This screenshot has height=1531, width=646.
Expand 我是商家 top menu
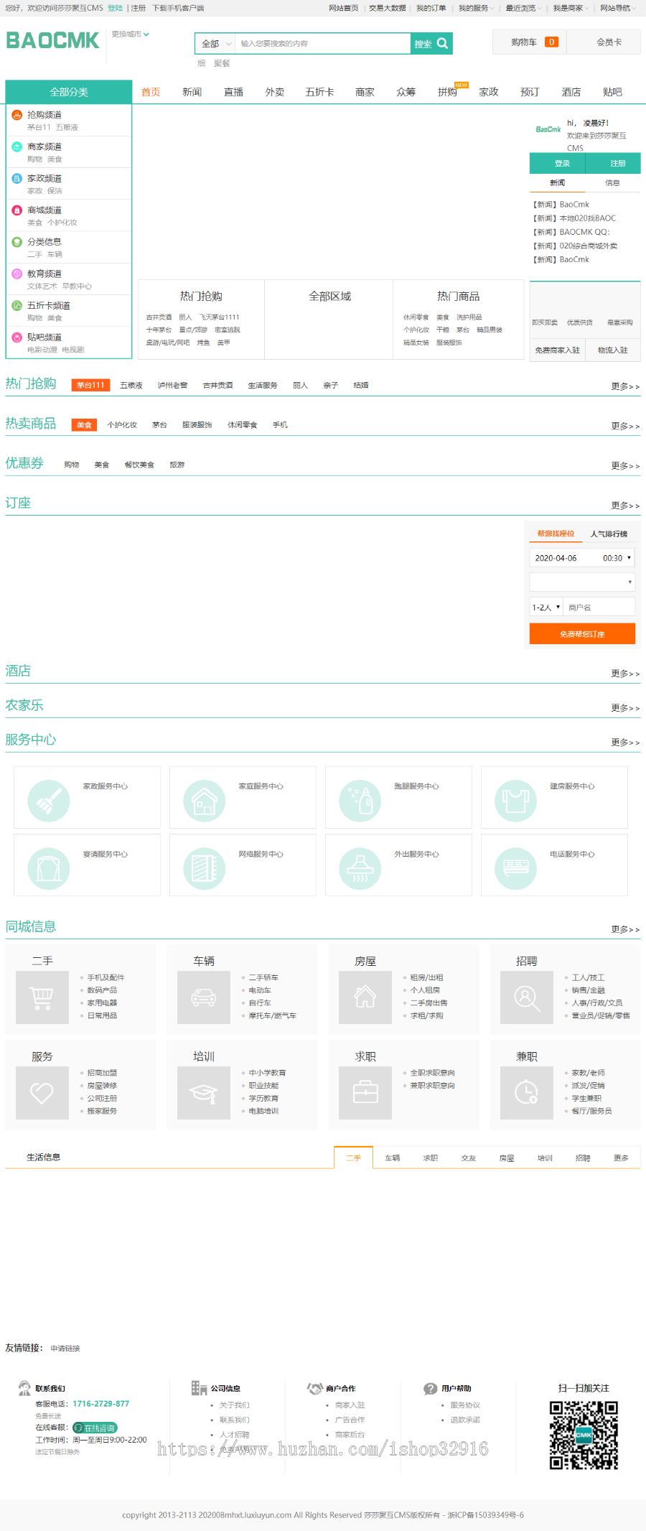(571, 8)
